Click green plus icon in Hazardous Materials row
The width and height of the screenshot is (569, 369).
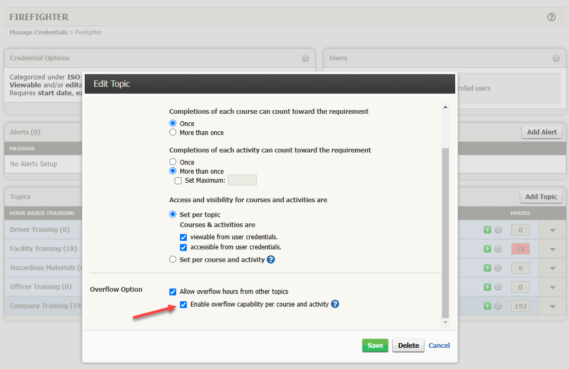487,268
